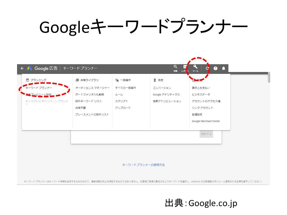287x215 pixels.
Task: Open the search (移動) magnifier icon
Action: (x=175, y=67)
